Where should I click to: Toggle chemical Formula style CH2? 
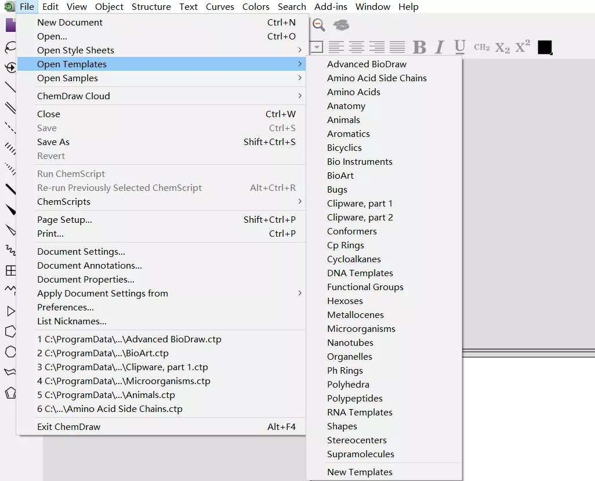click(481, 47)
